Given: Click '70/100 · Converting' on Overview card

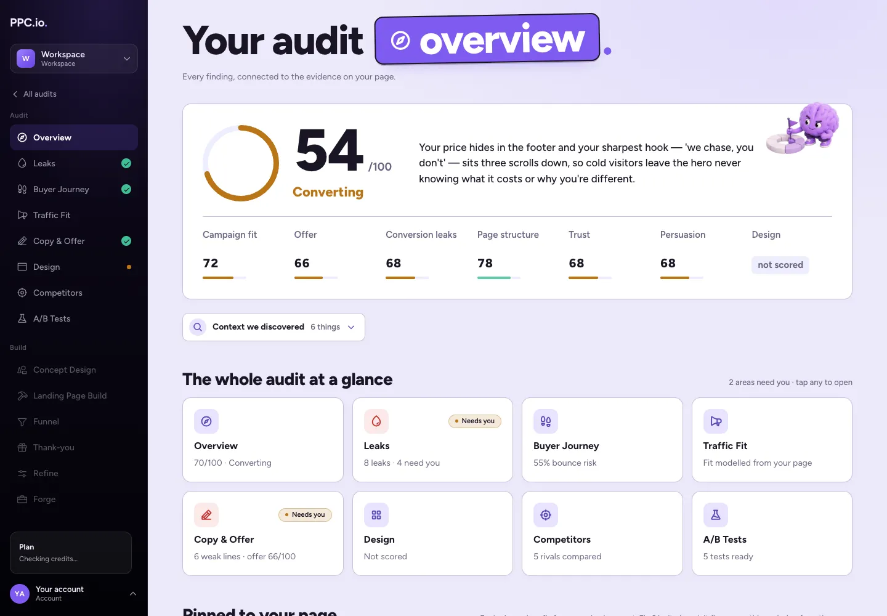Looking at the screenshot, I should (x=233, y=463).
